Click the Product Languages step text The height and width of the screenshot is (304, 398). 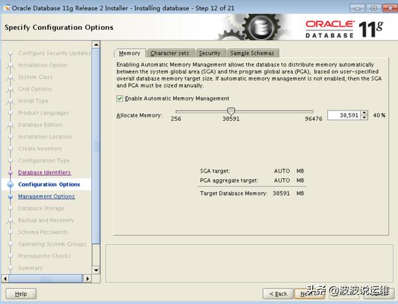44,113
